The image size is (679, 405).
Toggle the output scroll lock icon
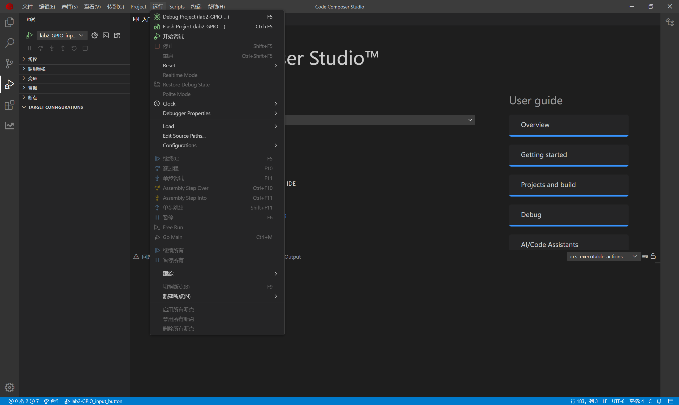(653, 256)
